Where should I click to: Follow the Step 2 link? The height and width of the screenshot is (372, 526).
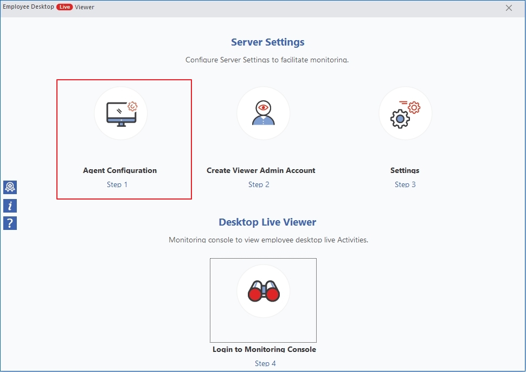click(x=259, y=184)
